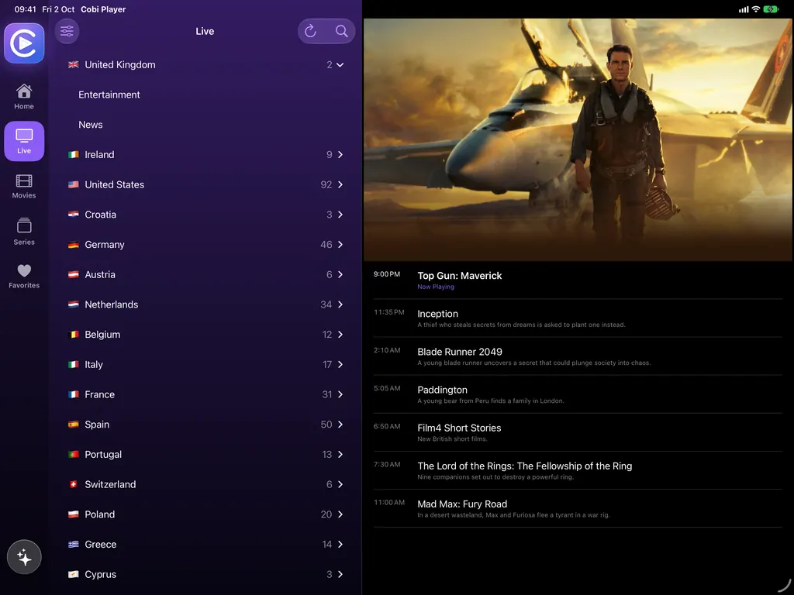Image resolution: width=794 pixels, height=595 pixels.
Task: Open the Favorites tab
Action: 24,277
